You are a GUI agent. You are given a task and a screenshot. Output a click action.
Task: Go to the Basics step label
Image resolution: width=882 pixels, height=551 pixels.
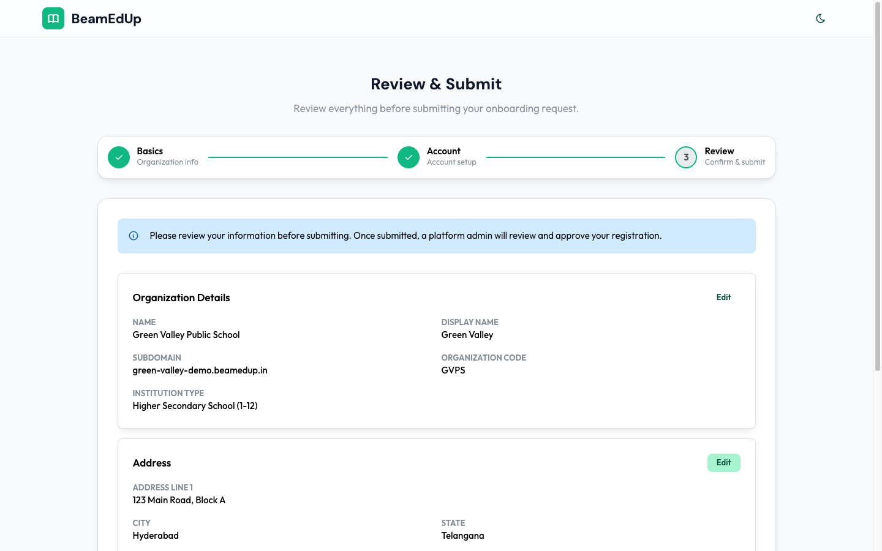tap(150, 151)
